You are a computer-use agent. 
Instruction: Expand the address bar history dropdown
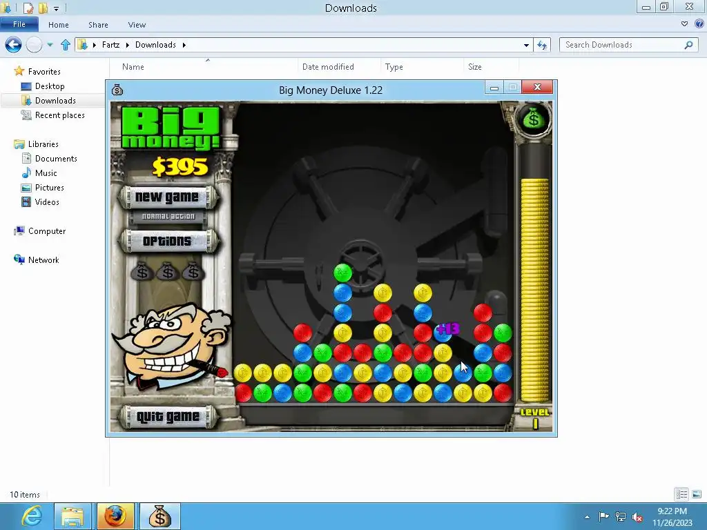tap(526, 45)
